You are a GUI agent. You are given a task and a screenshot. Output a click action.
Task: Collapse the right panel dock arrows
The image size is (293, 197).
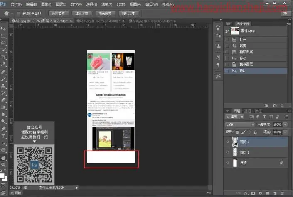pos(289,19)
